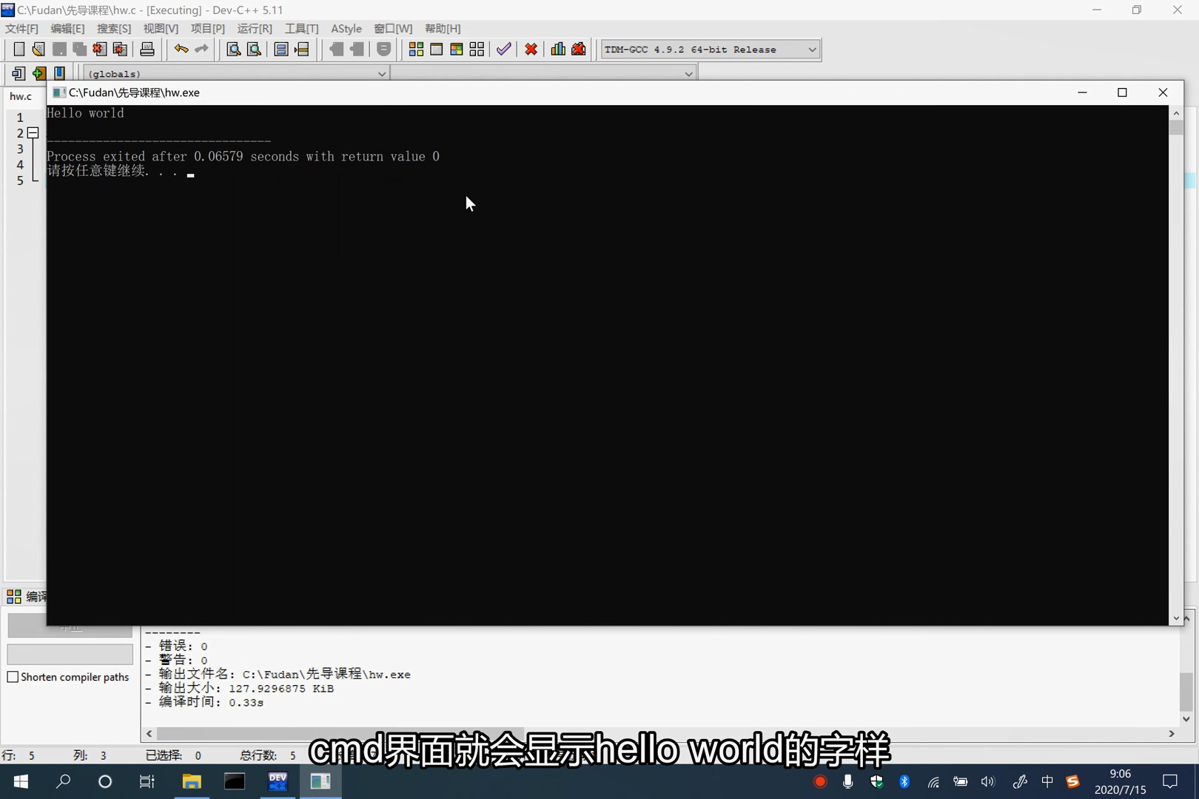Click the 'Process exited after' console line
This screenshot has height=799, width=1199.
pos(243,157)
